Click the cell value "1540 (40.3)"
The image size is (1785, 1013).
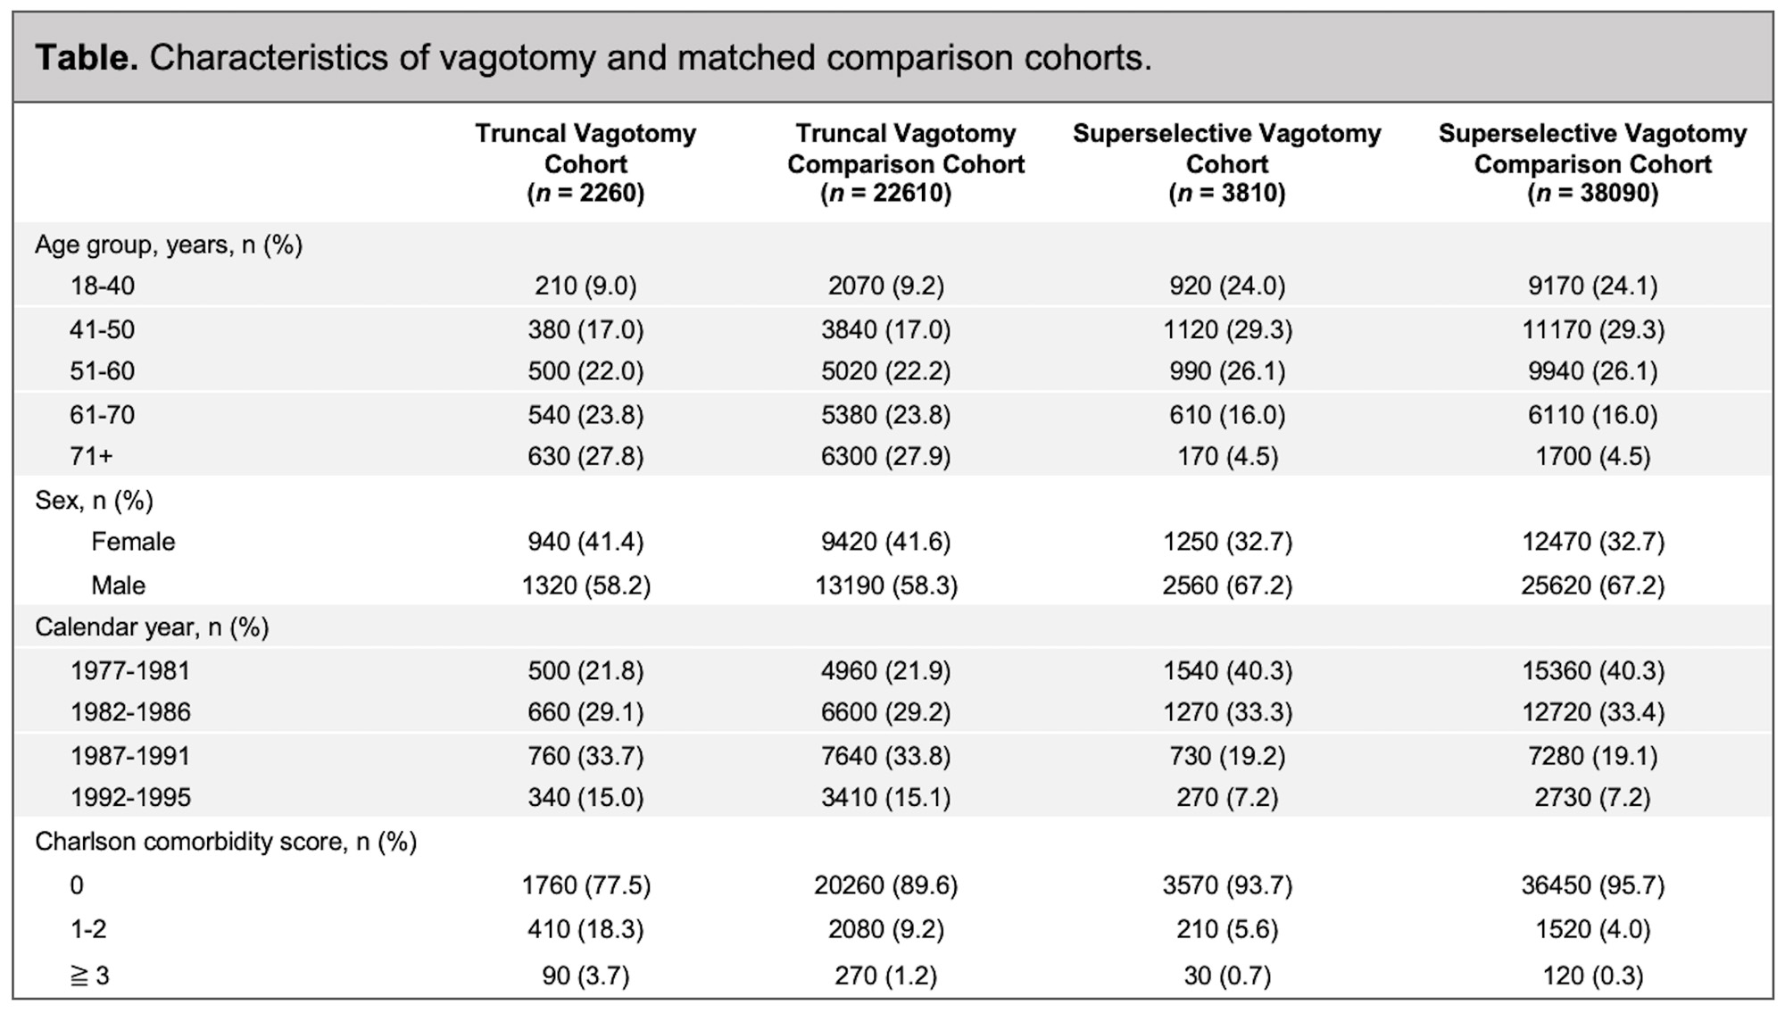coord(1227,670)
